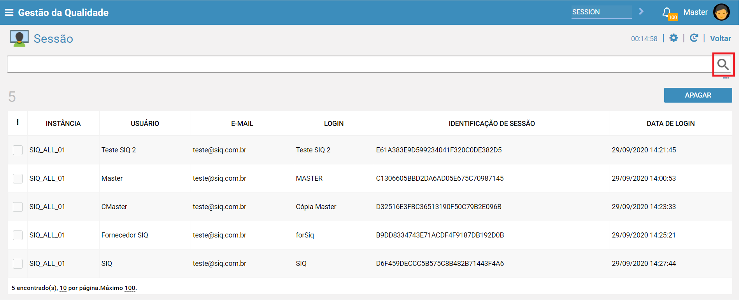747x302 pixels.
Task: Click the Sessão page heading
Action: 53,39
